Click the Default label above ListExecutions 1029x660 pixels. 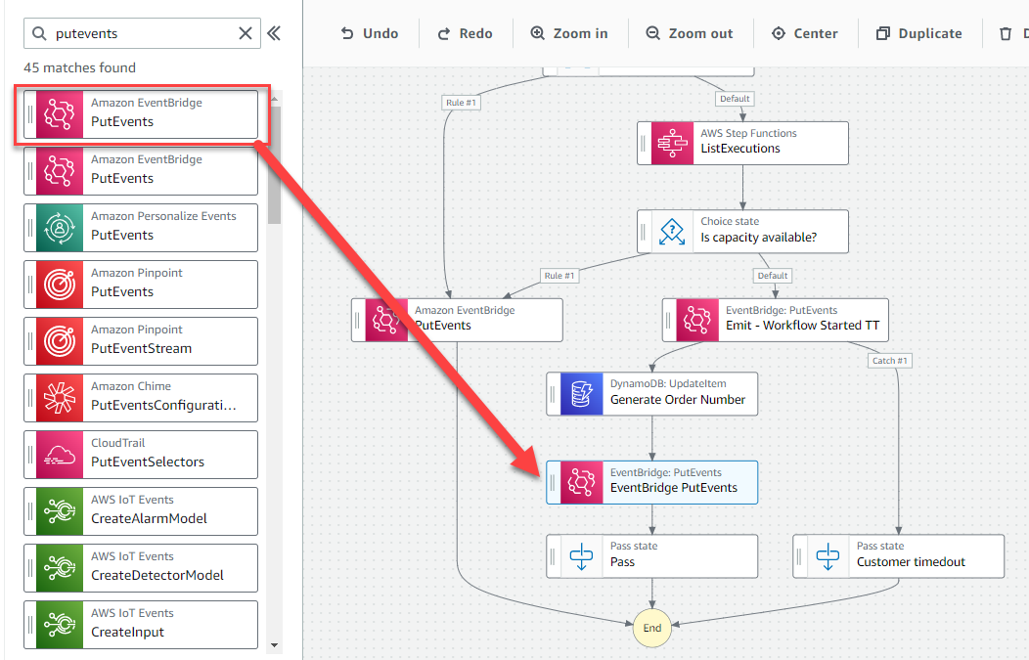coord(735,99)
